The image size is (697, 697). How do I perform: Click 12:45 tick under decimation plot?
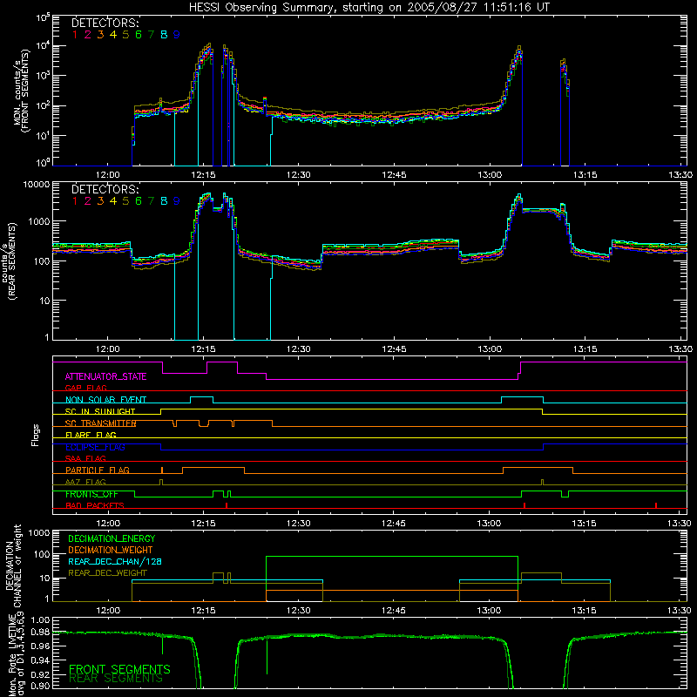(394, 611)
